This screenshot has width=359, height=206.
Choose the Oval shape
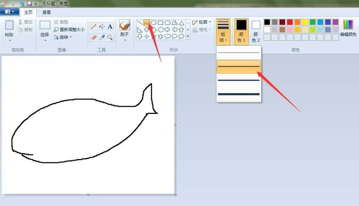154,23
